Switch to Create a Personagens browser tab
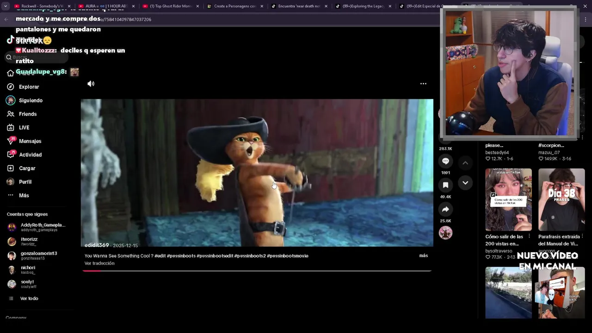The height and width of the screenshot is (333, 592). (235, 6)
